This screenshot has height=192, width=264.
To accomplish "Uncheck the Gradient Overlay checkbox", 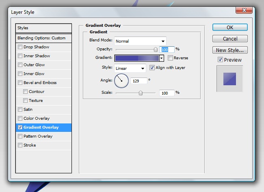I will point(20,127).
